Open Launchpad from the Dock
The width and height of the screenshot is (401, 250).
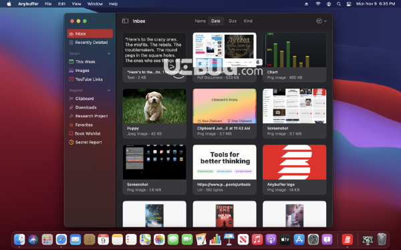(x=47, y=239)
